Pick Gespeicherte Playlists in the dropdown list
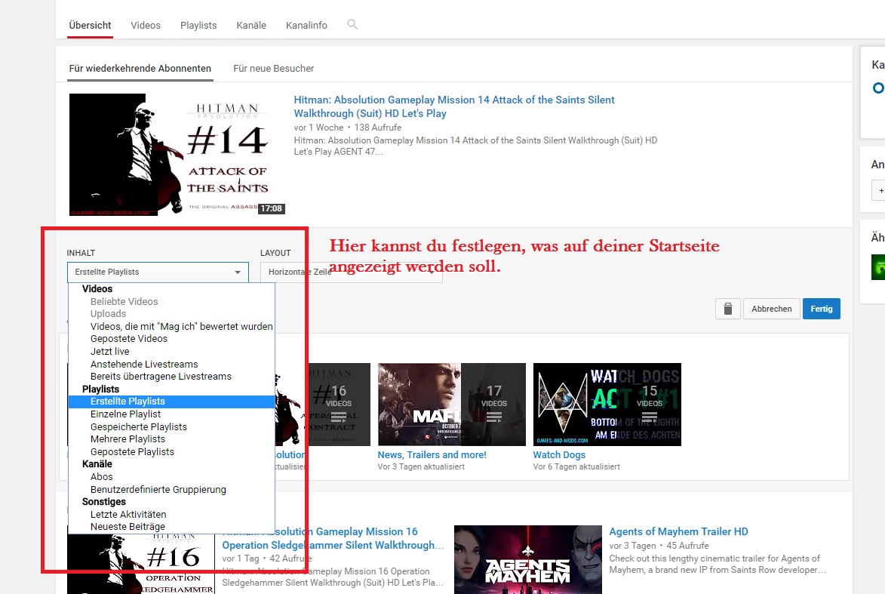This screenshot has height=594, width=885. click(138, 427)
